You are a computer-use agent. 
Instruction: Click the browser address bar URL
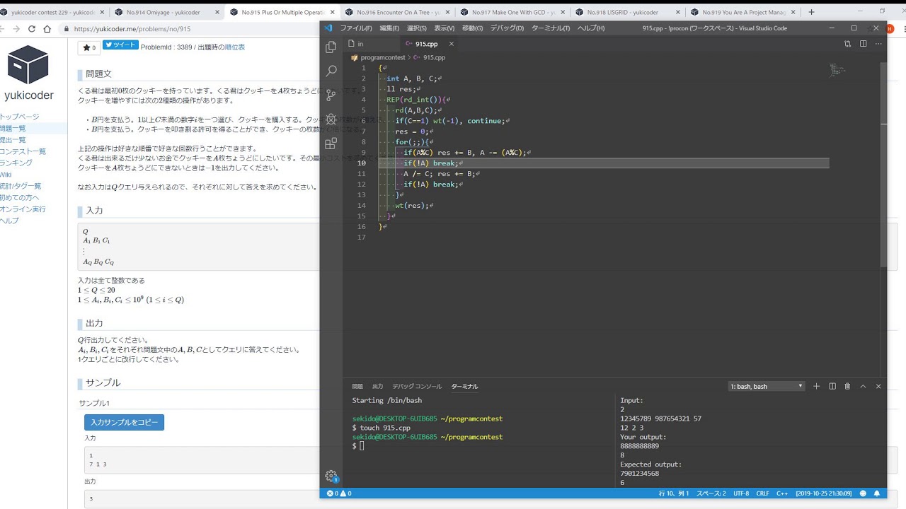(x=132, y=29)
